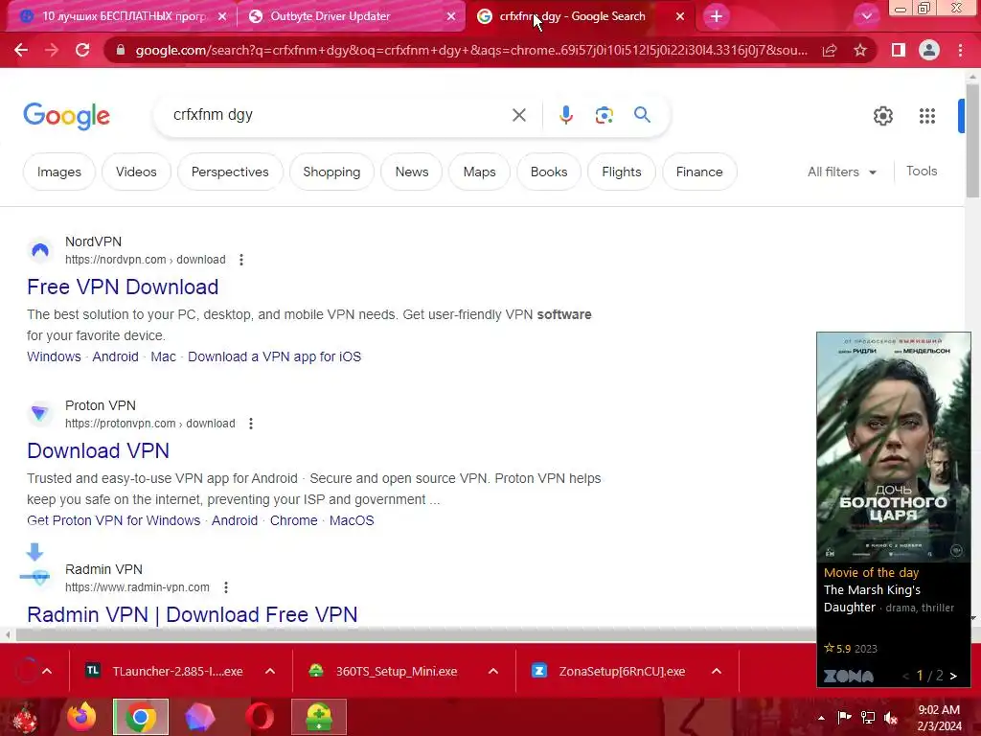
Task: Filter results by Flights
Action: (x=621, y=172)
